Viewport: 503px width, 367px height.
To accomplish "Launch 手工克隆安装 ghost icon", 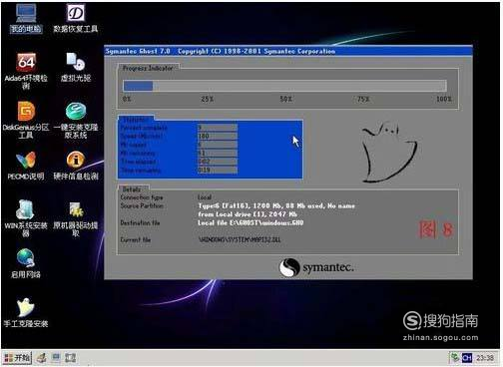I will [26, 313].
